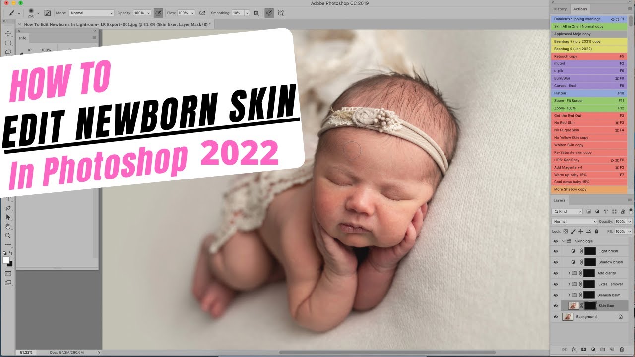Filter layers by adjustment layers icon

597,212
